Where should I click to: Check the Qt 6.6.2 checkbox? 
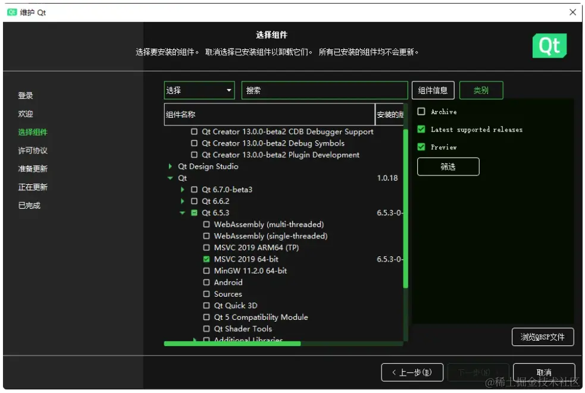pyautogui.click(x=194, y=201)
